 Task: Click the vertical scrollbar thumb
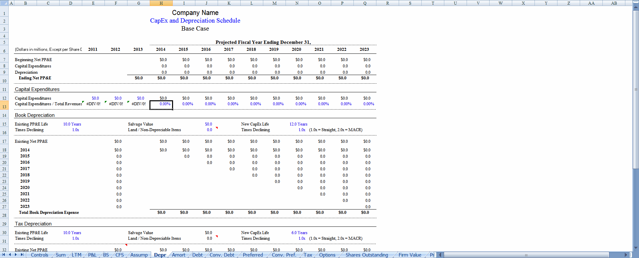click(x=636, y=90)
